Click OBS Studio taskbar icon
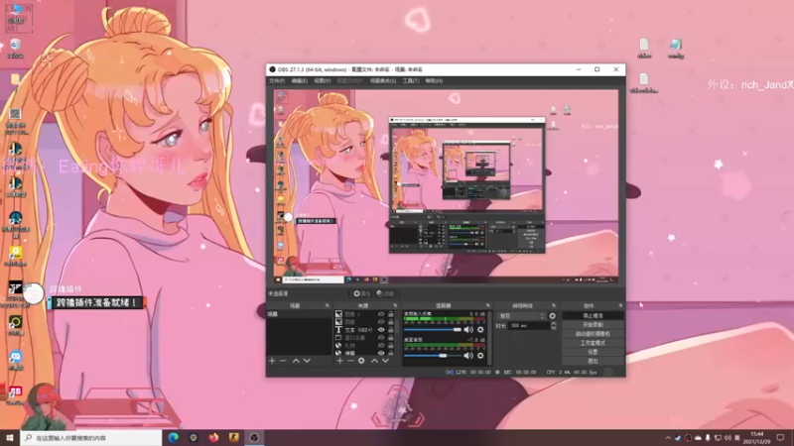 [x=254, y=437]
